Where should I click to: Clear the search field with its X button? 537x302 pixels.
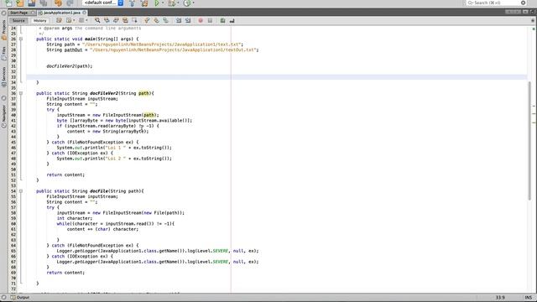(524, 3)
